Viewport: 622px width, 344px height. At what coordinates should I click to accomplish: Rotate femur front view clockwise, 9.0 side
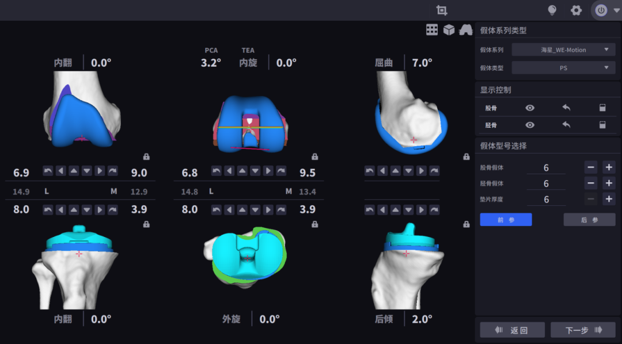(113, 171)
